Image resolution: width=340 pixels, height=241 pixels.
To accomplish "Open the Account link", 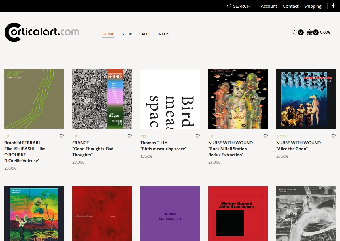I will pos(269,6).
